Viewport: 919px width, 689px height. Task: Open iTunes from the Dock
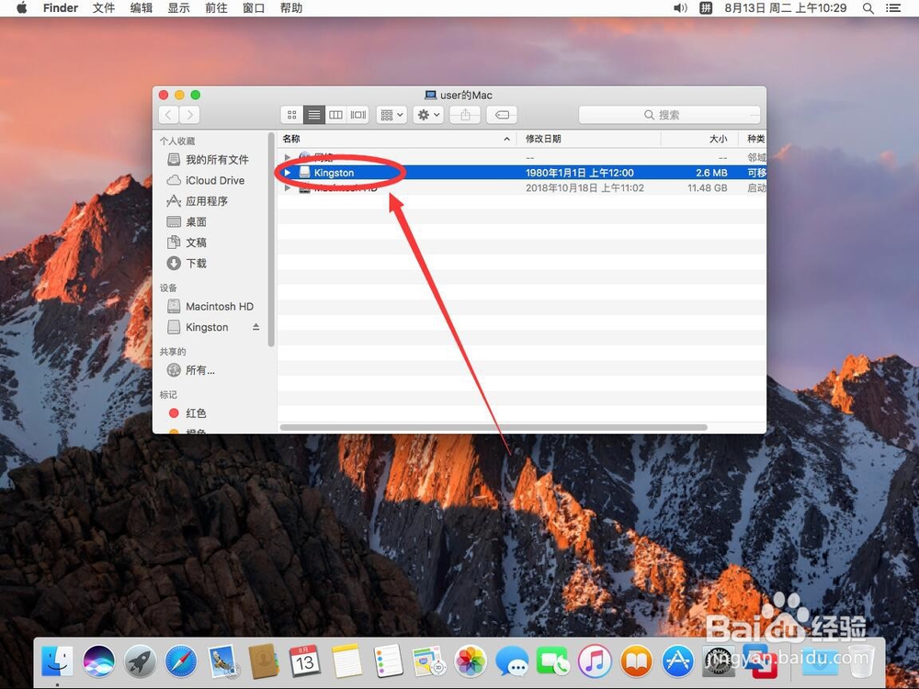coord(595,661)
